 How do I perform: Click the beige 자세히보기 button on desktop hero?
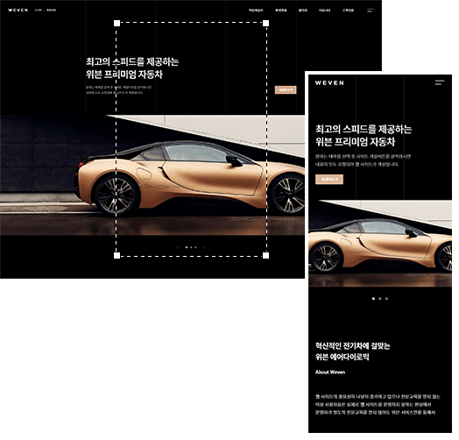[x=286, y=90]
